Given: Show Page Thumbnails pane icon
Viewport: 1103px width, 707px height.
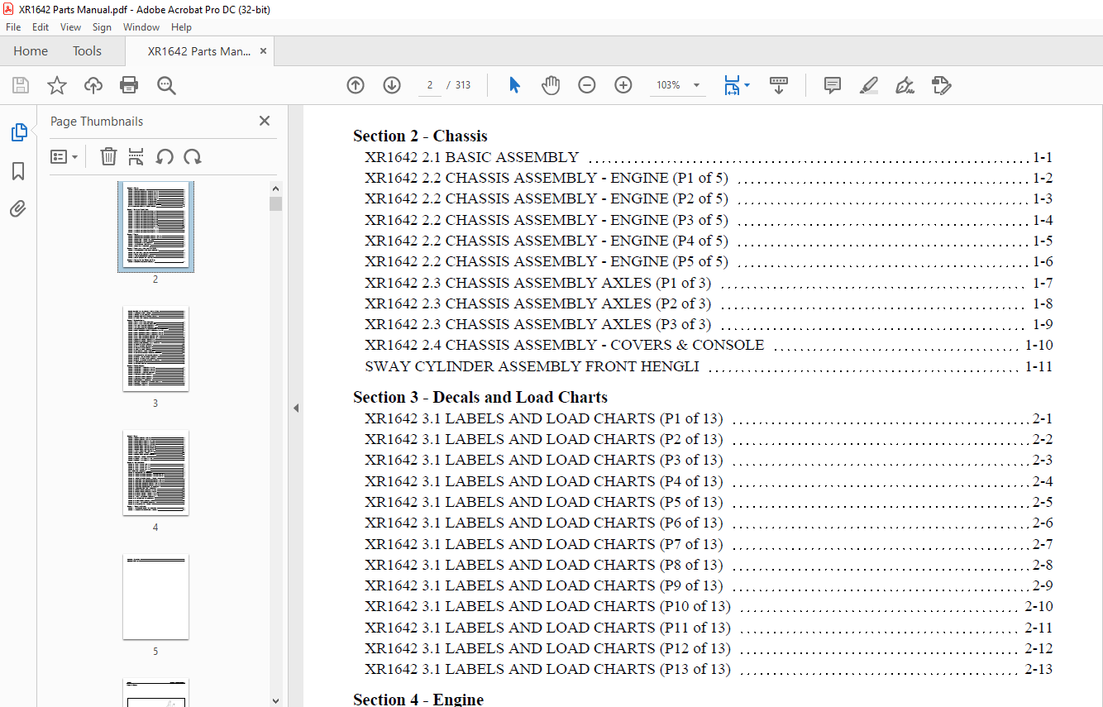Looking at the screenshot, I should [18, 132].
